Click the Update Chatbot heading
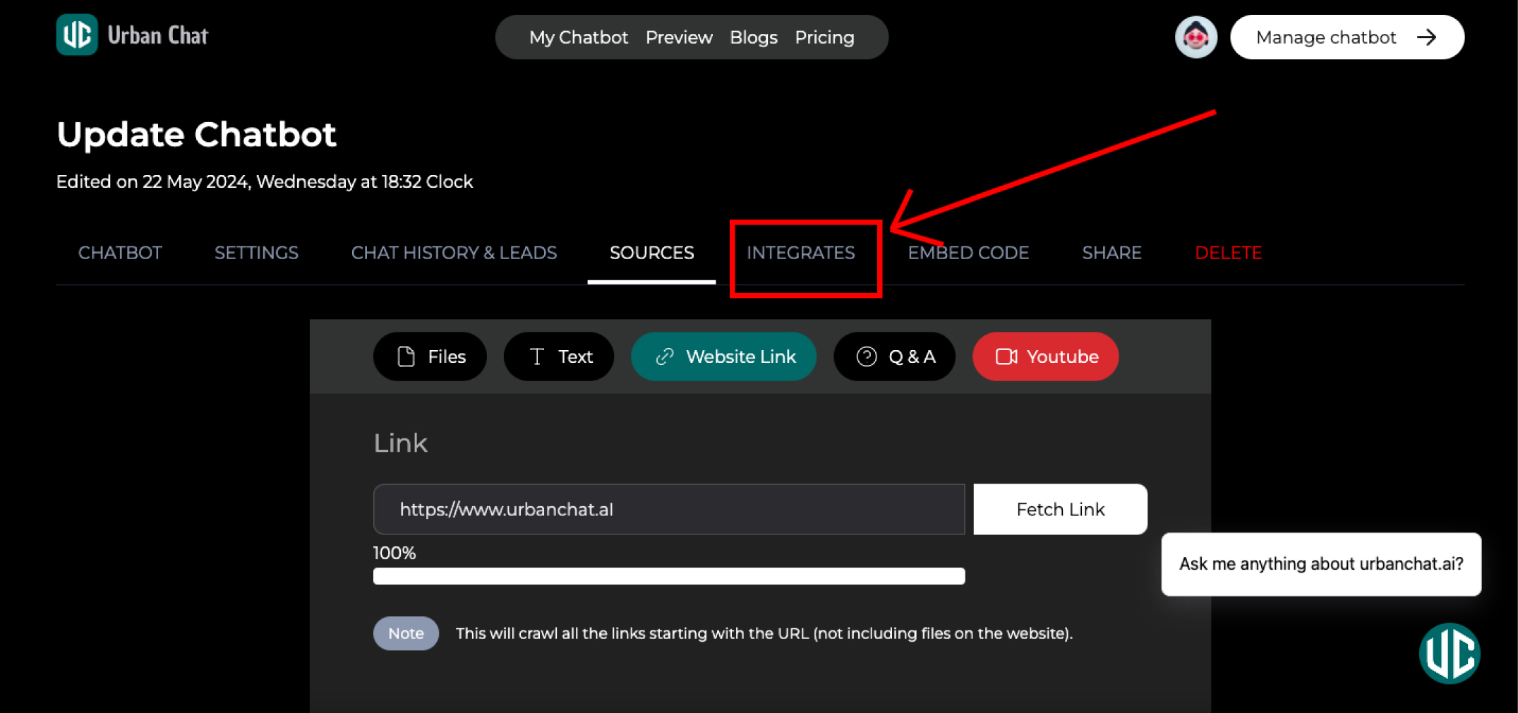1518x713 pixels. [196, 134]
